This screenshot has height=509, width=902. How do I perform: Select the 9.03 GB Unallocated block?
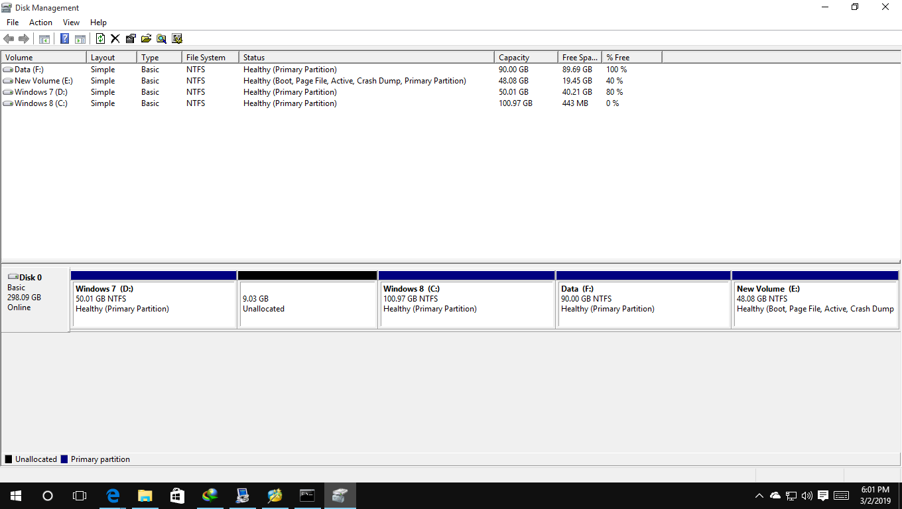(308, 299)
